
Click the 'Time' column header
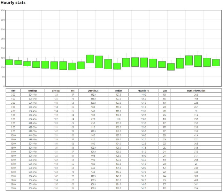pos(13,90)
